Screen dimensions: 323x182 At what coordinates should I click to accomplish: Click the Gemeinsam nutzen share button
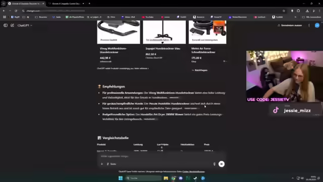click(x=290, y=25)
